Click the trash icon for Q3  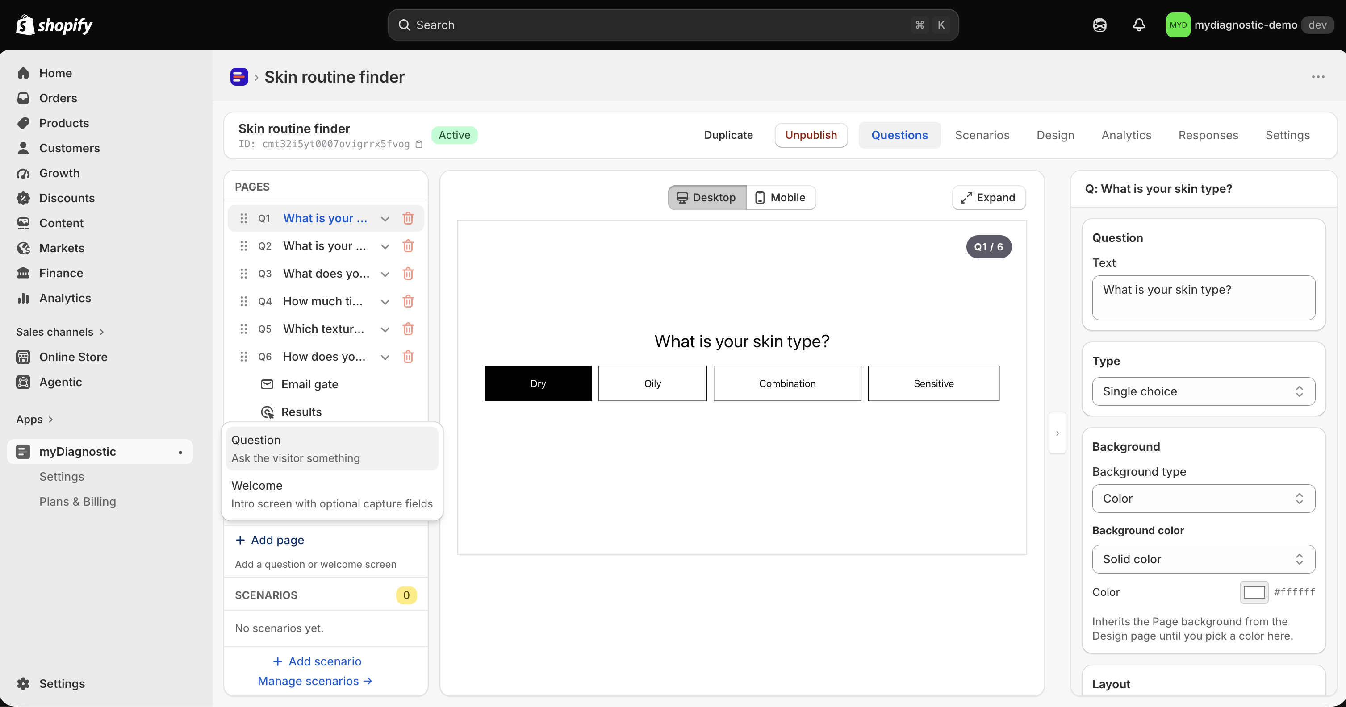[408, 274]
